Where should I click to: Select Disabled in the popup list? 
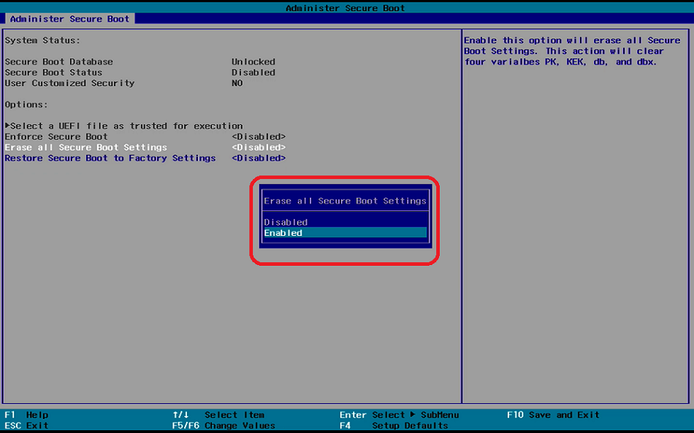[286, 222]
